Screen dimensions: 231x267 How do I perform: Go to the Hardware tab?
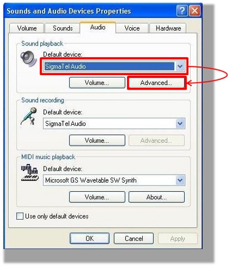pyautogui.click(x=168, y=28)
